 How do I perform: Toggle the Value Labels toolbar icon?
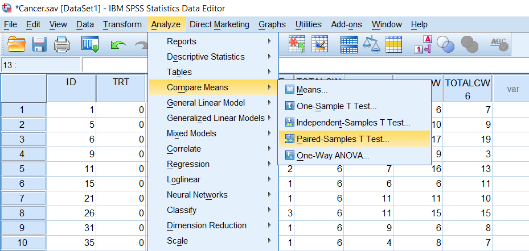pos(423,44)
